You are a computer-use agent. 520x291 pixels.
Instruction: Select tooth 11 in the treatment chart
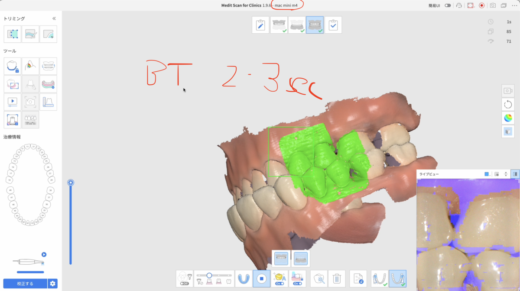click(27, 147)
